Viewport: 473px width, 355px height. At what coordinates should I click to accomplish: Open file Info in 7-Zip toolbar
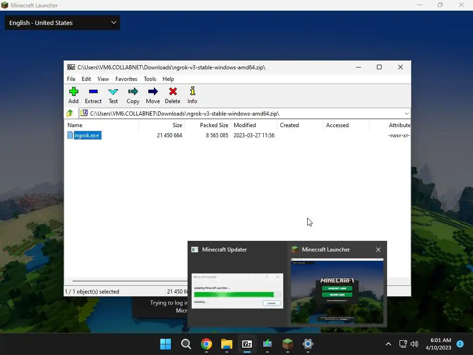click(192, 95)
